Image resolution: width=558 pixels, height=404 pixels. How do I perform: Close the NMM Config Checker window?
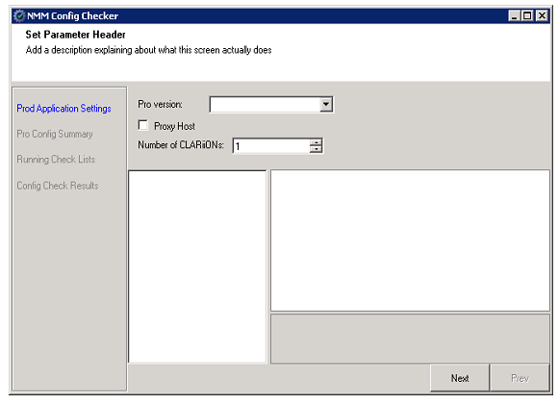[542, 15]
